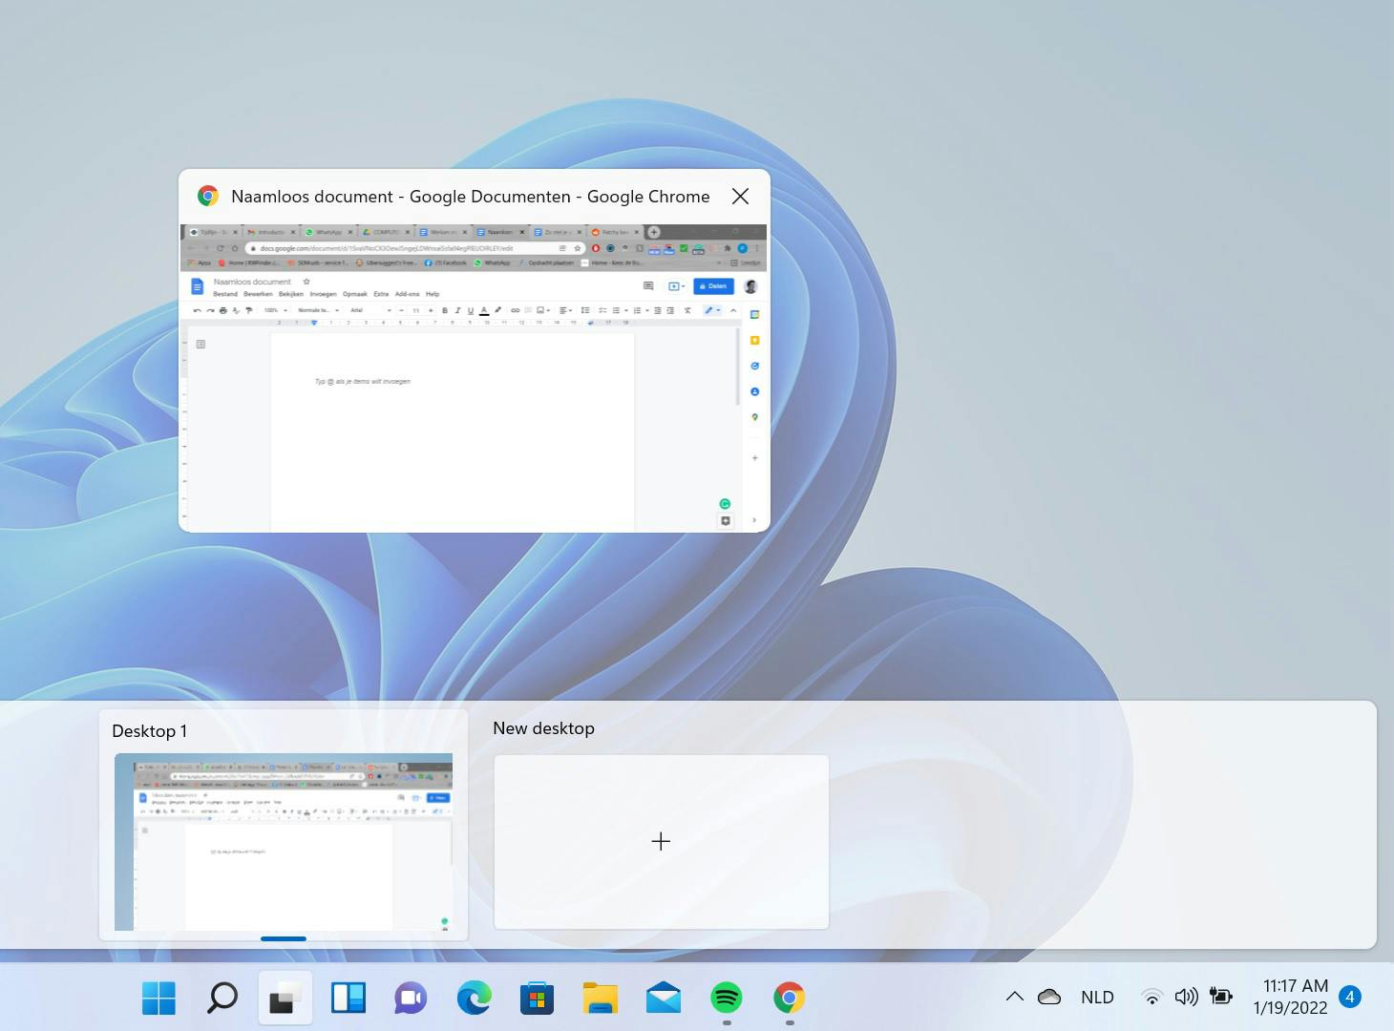Image resolution: width=1394 pixels, height=1031 pixels.
Task: Open the Windows Start menu
Action: click(x=158, y=999)
